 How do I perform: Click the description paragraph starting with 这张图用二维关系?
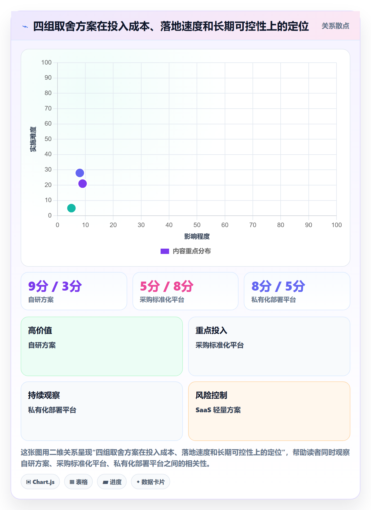click(185, 458)
